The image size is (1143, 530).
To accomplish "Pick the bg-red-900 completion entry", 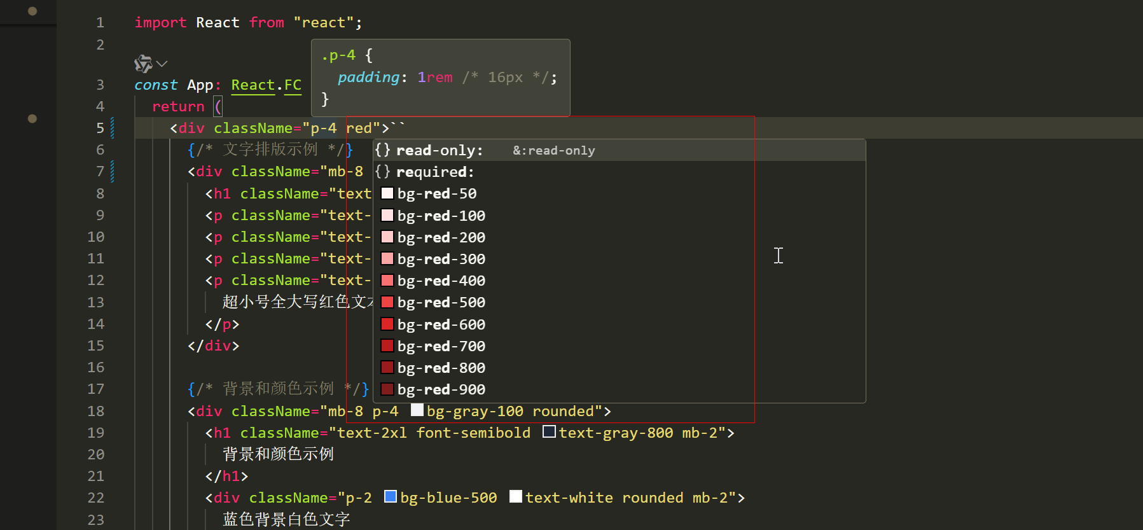I will 619,389.
